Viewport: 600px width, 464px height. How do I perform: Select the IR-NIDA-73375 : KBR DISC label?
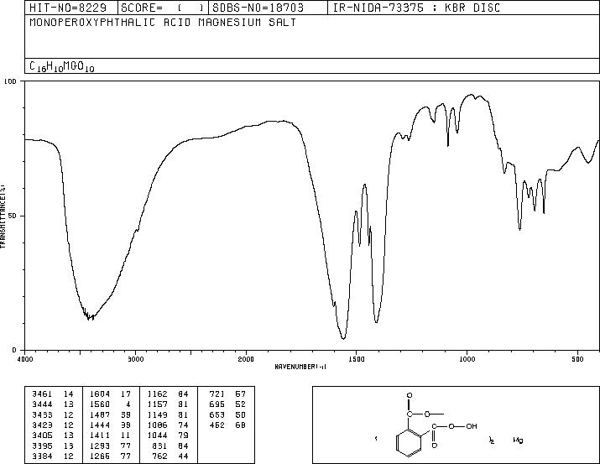[x=416, y=8]
